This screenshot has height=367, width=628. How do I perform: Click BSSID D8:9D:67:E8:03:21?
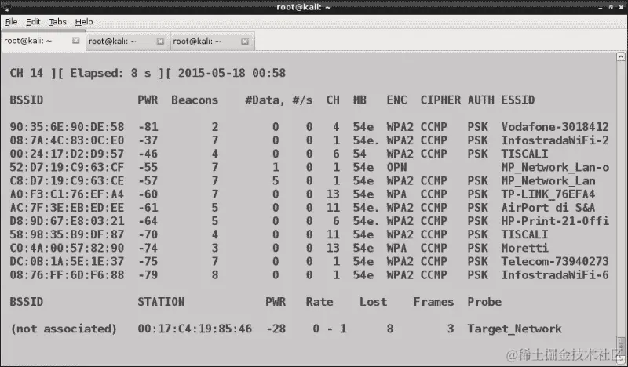(67, 221)
